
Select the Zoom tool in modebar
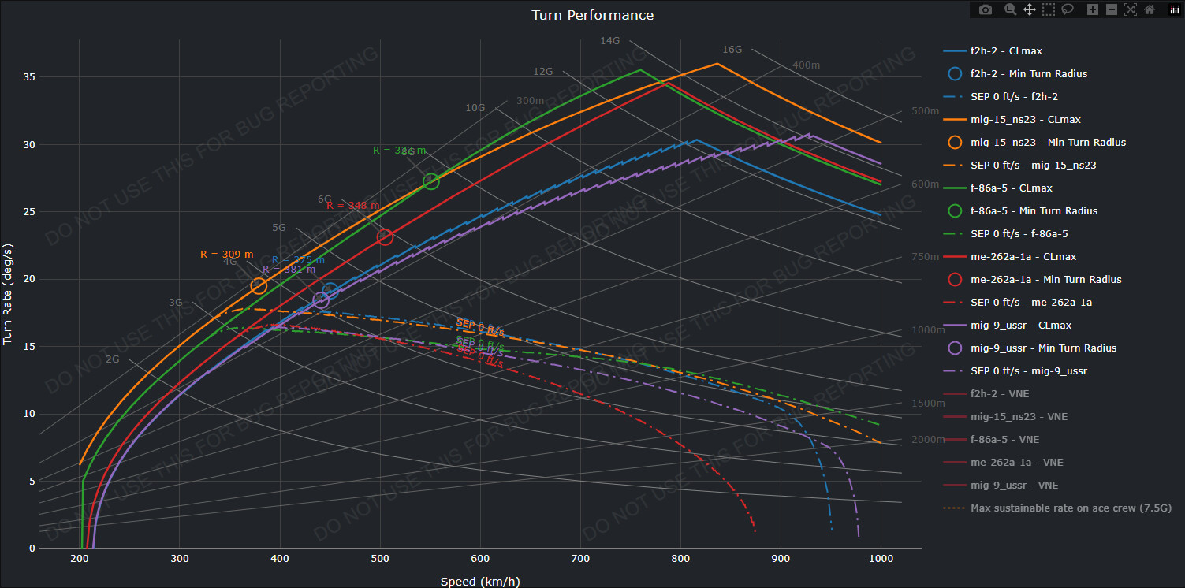(1010, 9)
